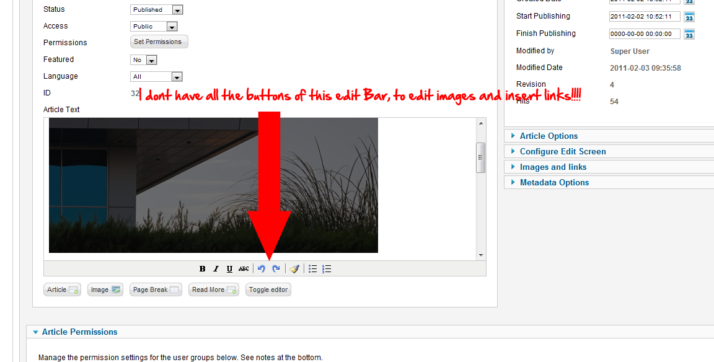Insert an unordered bullet list
The height and width of the screenshot is (362, 714).
pos(312,268)
